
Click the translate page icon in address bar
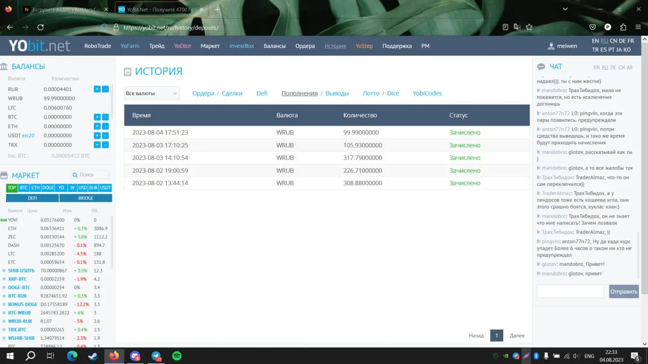517,27
